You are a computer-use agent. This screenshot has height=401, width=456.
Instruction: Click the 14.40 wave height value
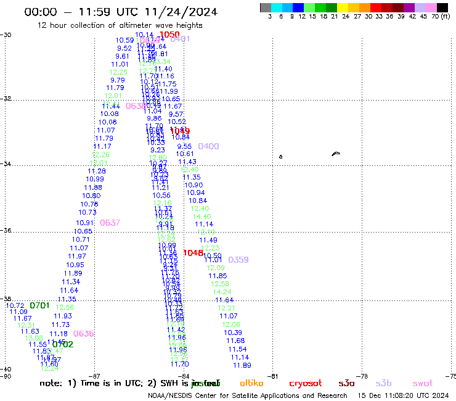(202, 217)
